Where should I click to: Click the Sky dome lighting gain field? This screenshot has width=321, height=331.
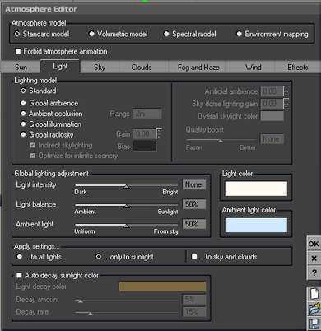coord(272,104)
